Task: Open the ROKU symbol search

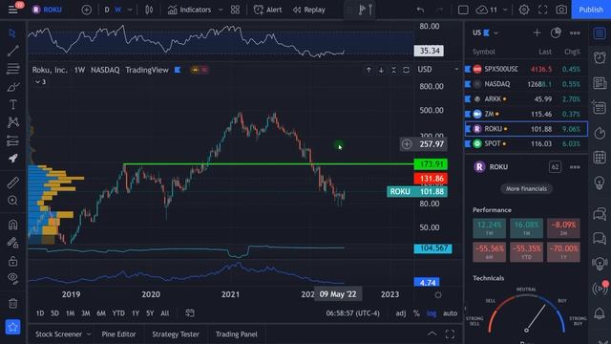Action: [47, 10]
